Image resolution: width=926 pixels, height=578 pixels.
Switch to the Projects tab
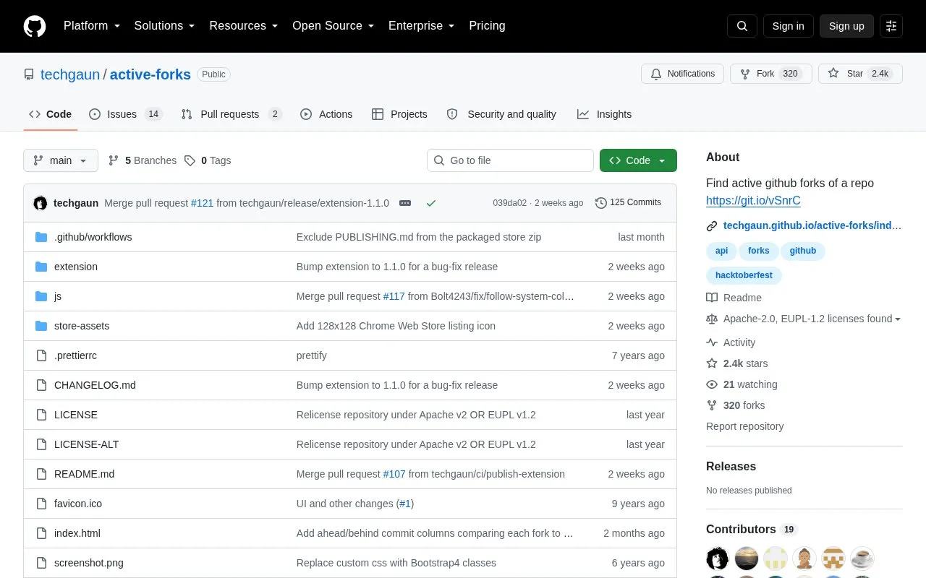[399, 114]
